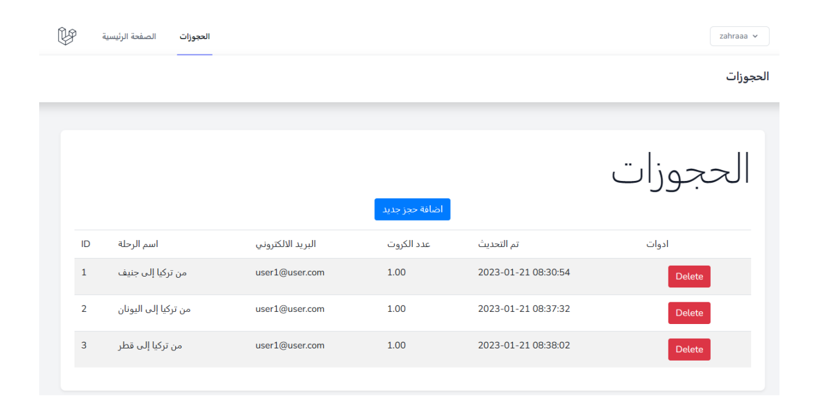
Task: Open the zahraaa user dropdown
Action: click(x=739, y=37)
